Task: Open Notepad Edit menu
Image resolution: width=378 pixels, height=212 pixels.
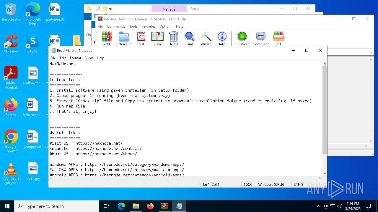Action: pos(63,58)
